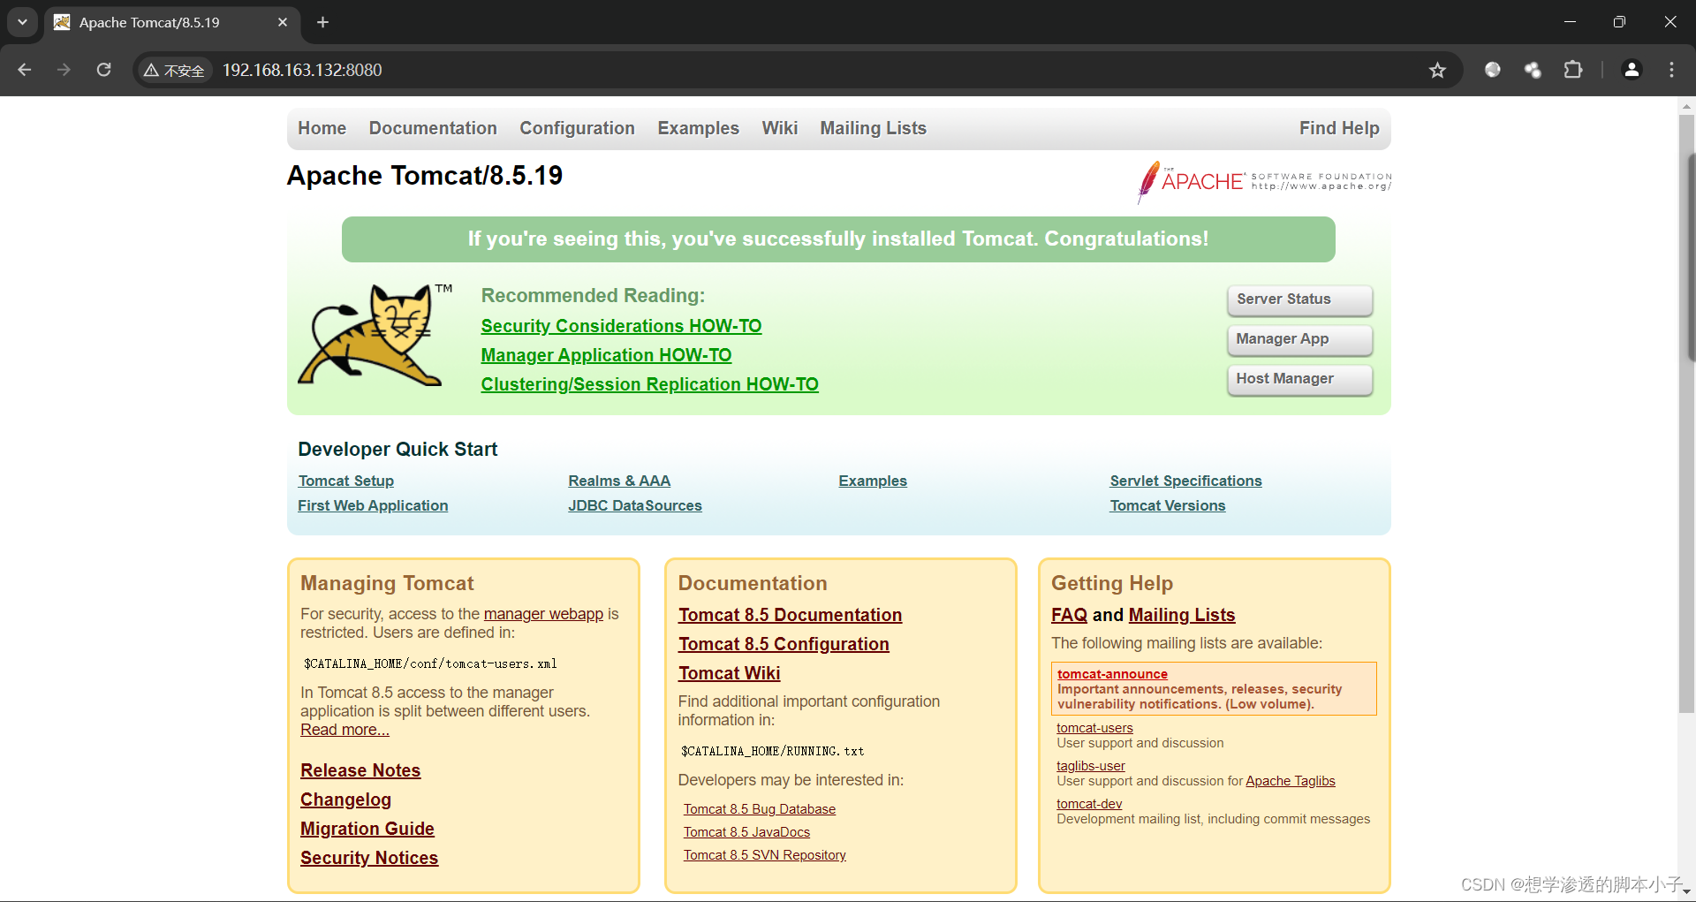1696x902 pixels.
Task: Open Tomcat Wiki link
Action: (730, 673)
